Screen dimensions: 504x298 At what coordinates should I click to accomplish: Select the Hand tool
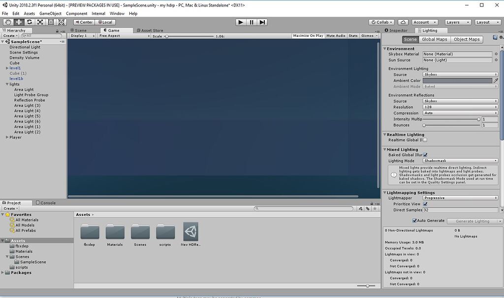pos(7,22)
